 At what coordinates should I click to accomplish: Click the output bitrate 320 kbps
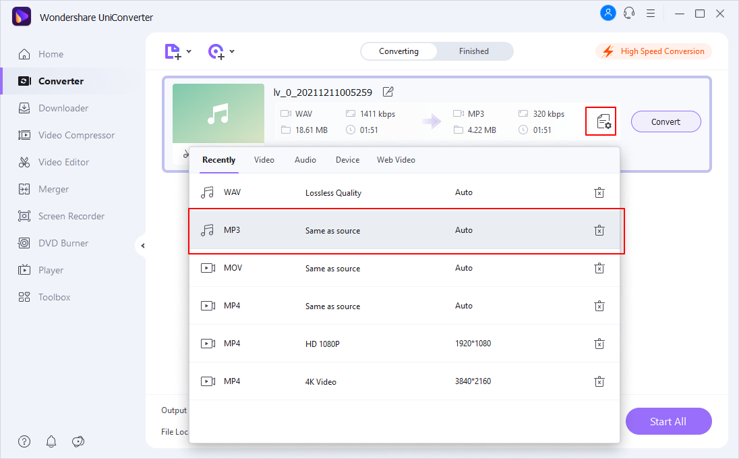549,114
